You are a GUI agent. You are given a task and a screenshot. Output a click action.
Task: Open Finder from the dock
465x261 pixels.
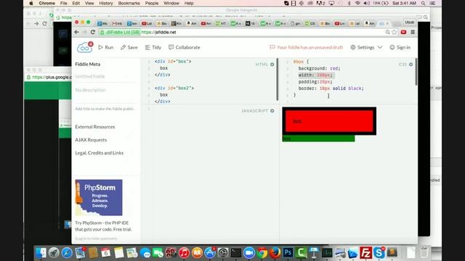41,253
